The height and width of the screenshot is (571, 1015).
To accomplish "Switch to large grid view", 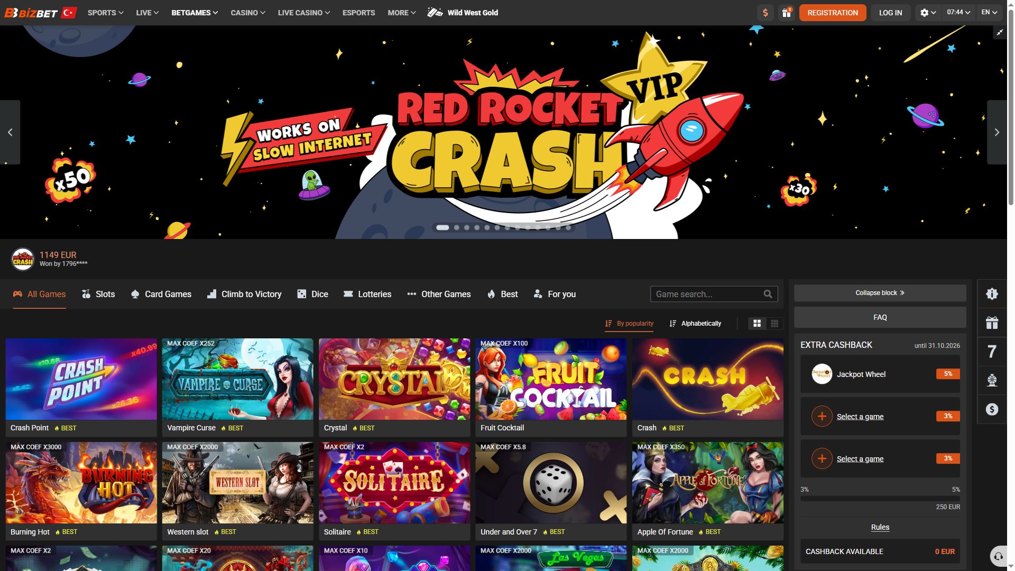I will (757, 324).
